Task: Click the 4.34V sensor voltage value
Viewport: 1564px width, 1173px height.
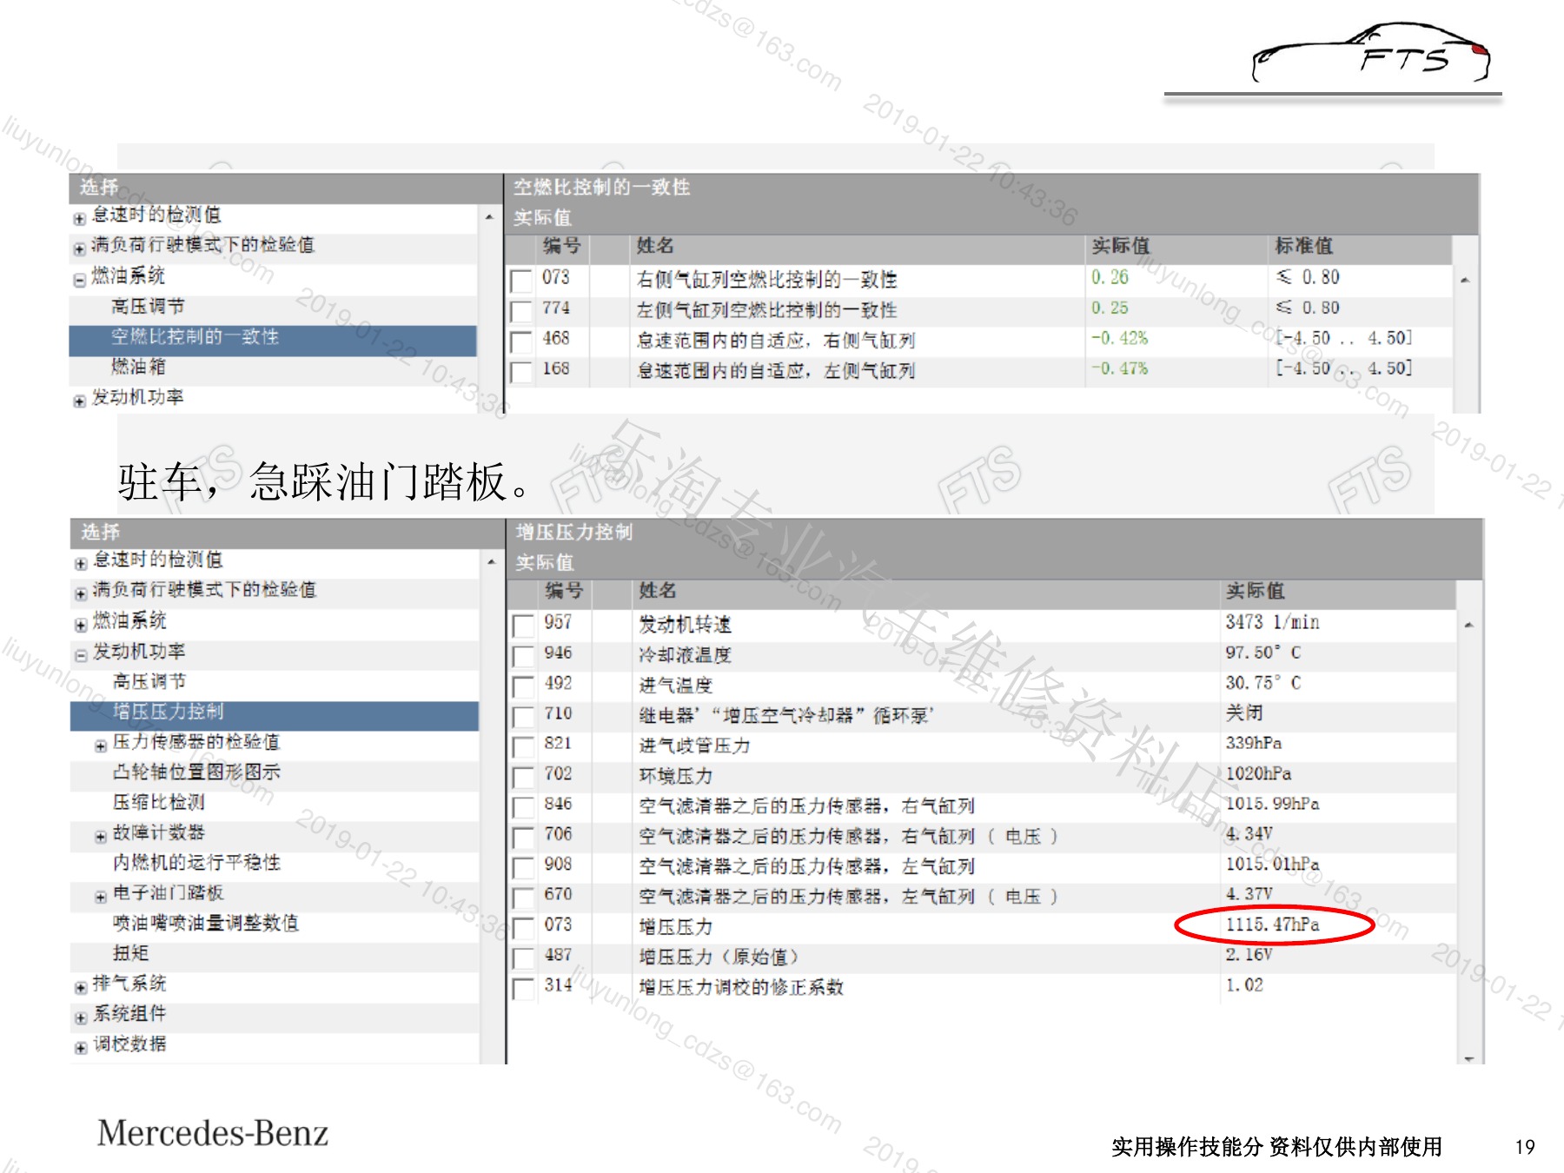Action: [x=1249, y=833]
